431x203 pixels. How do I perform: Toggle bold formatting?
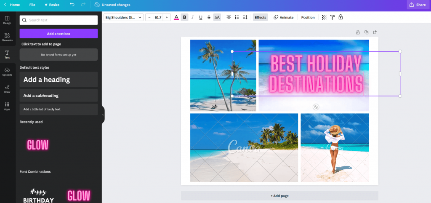pyautogui.click(x=184, y=17)
